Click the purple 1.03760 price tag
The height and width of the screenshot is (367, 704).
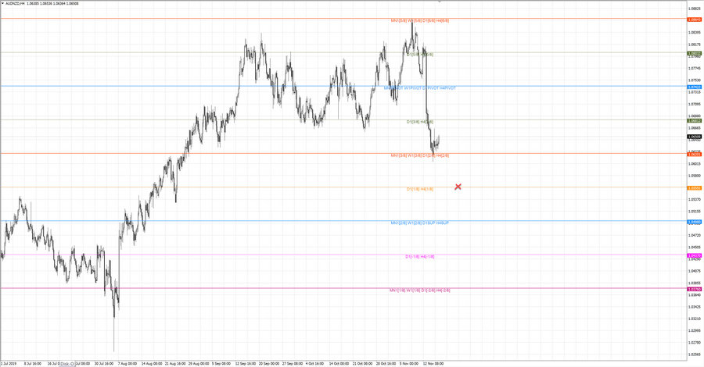pyautogui.click(x=695, y=289)
